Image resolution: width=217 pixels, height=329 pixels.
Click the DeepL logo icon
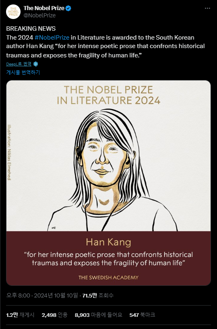pos(36,64)
